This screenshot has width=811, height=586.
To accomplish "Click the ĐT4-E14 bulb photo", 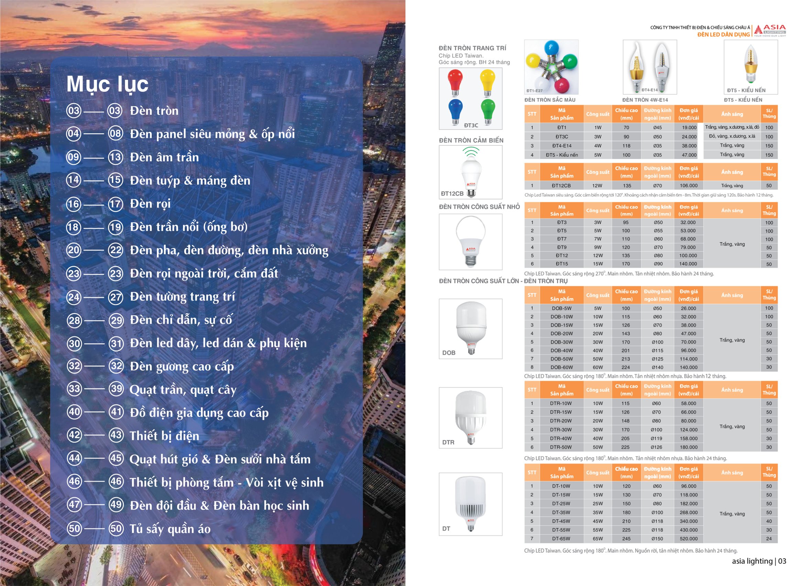I will [x=649, y=66].
